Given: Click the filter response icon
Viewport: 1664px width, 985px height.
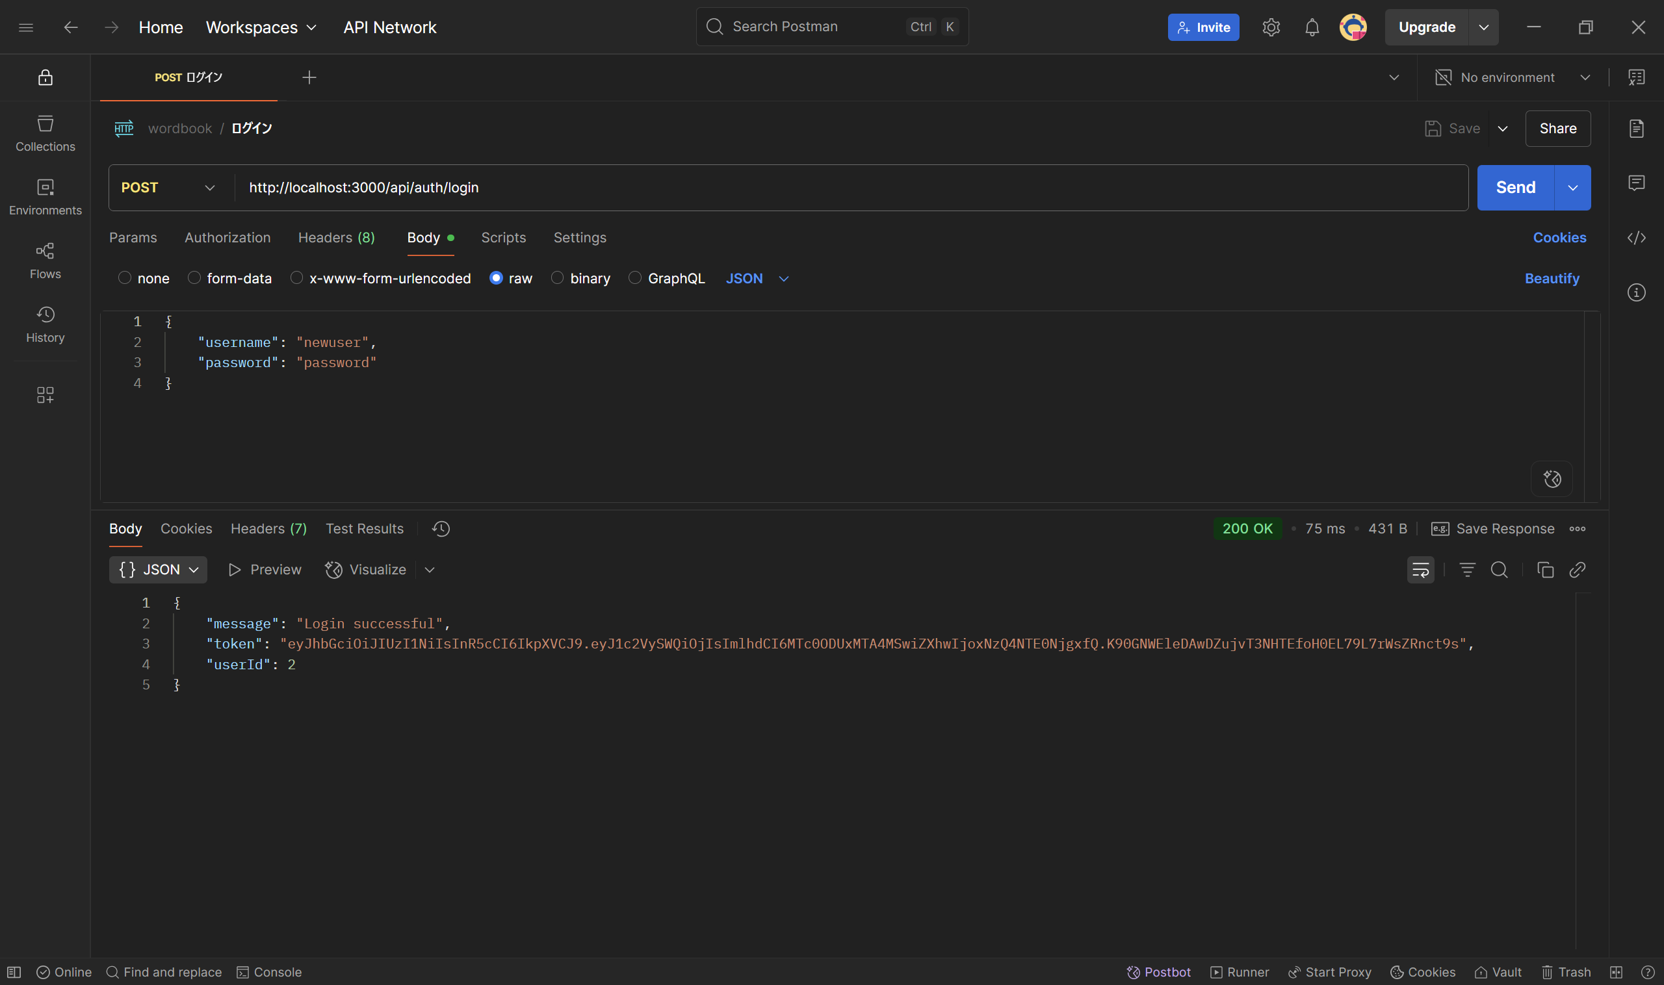Looking at the screenshot, I should point(1468,570).
